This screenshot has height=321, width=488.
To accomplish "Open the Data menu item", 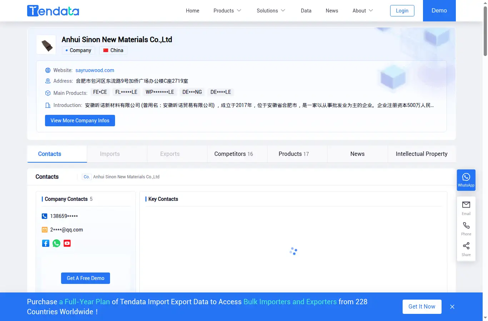I will tap(306, 11).
